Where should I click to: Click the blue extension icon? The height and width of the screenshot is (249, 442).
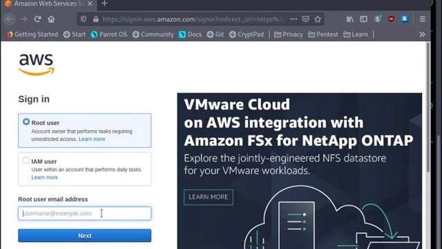tap(405, 19)
